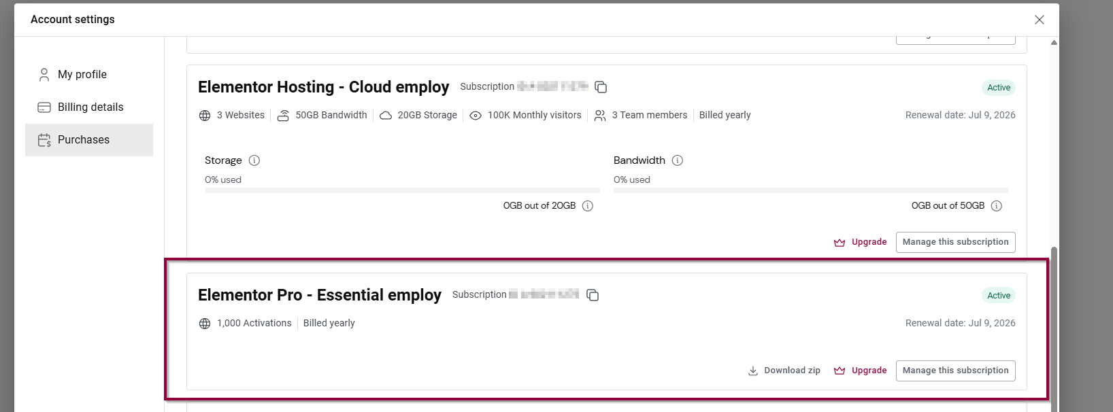Copy the Essential employ subscription ID

(593, 295)
